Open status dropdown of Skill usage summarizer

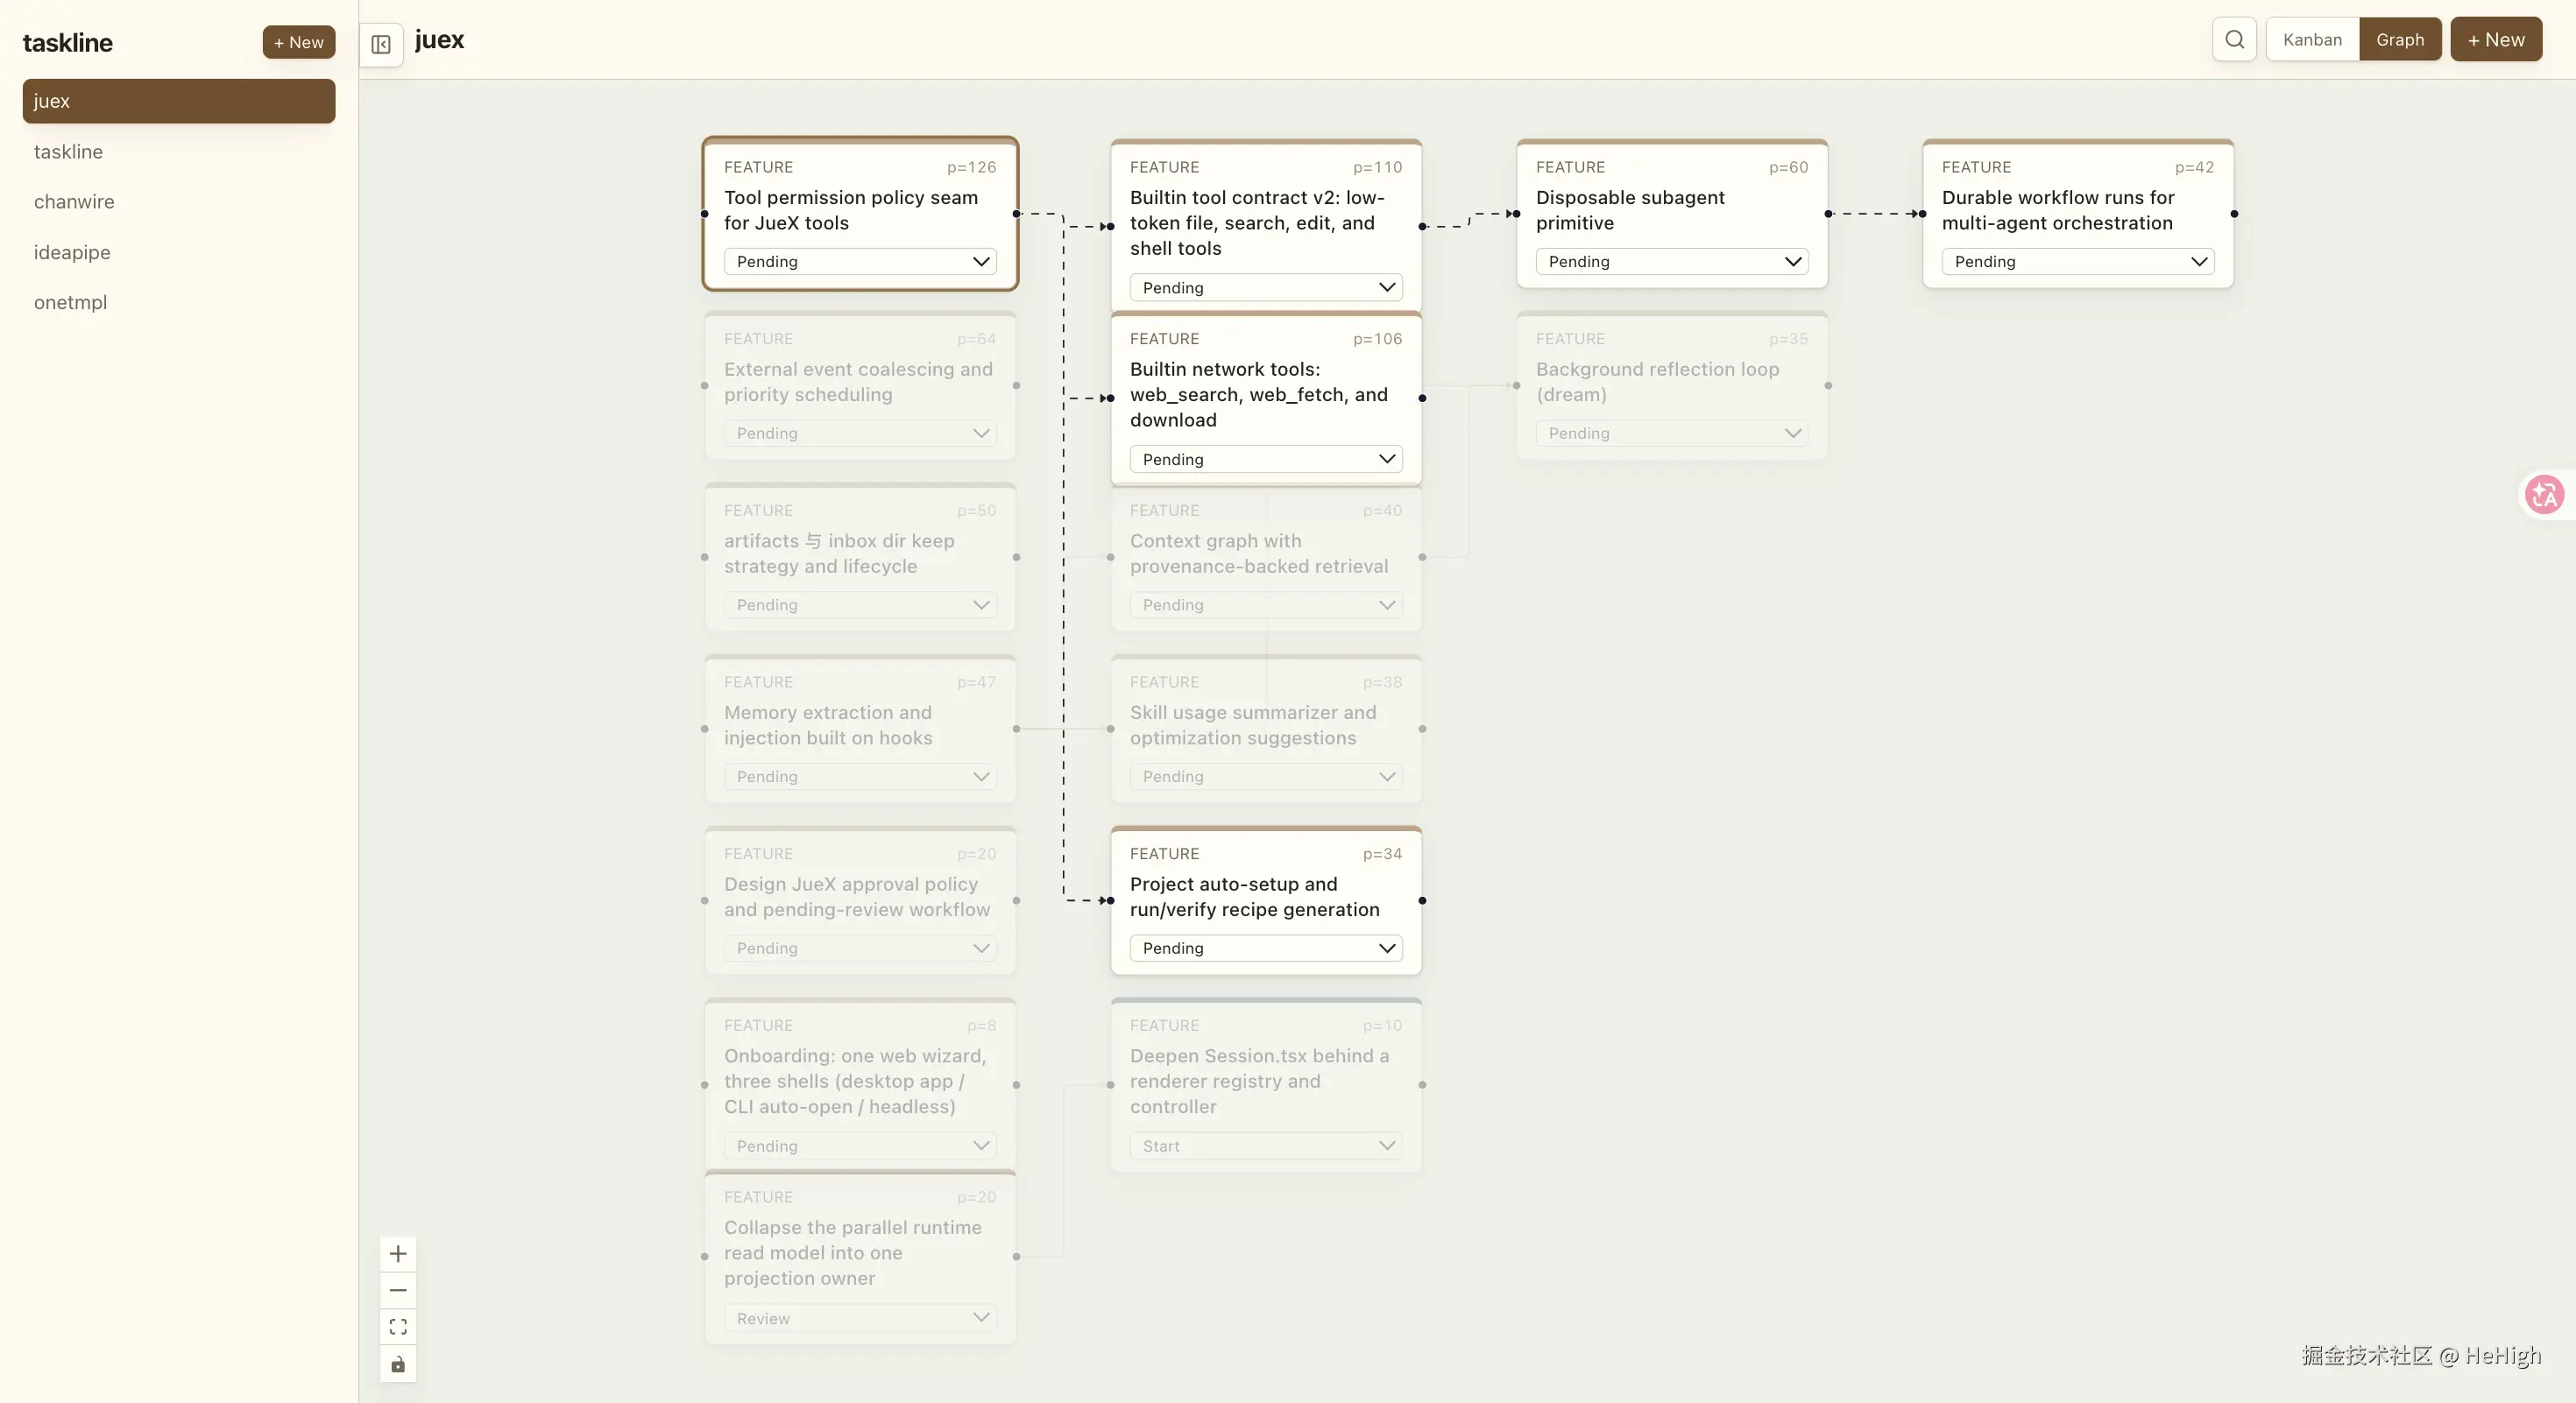pyautogui.click(x=1266, y=777)
